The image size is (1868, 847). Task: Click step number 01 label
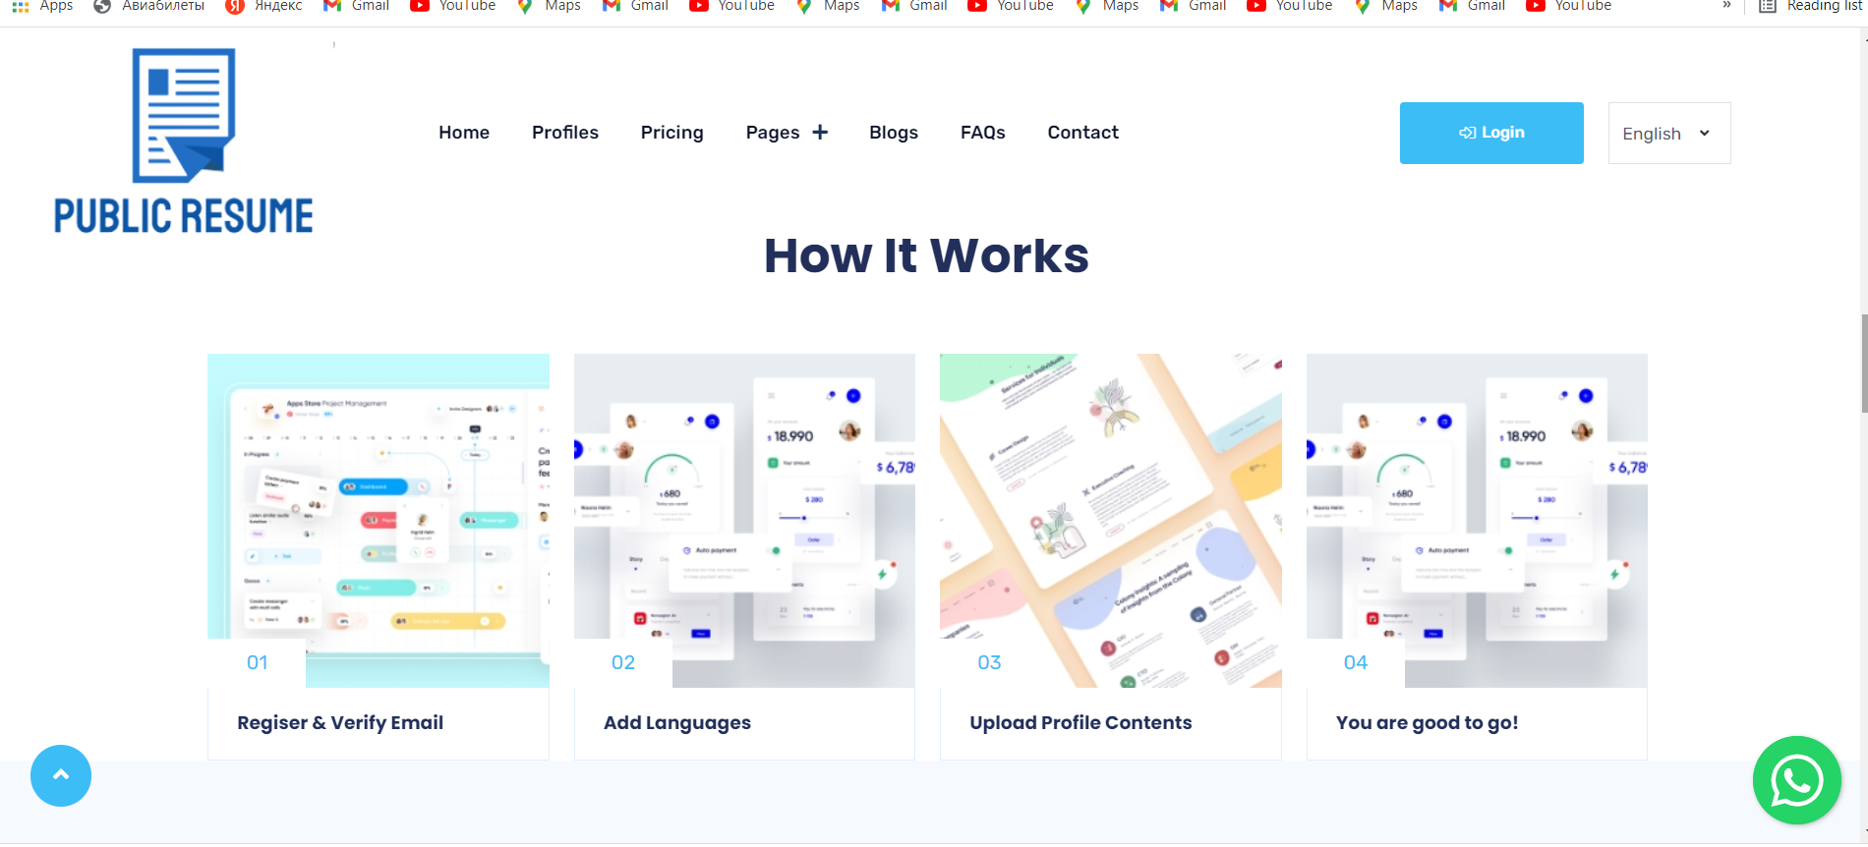[257, 663]
